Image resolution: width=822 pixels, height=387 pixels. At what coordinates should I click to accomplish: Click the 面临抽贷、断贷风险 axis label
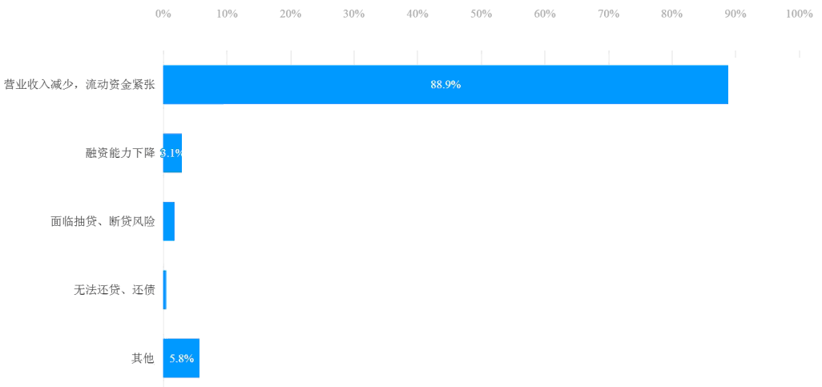(103, 221)
